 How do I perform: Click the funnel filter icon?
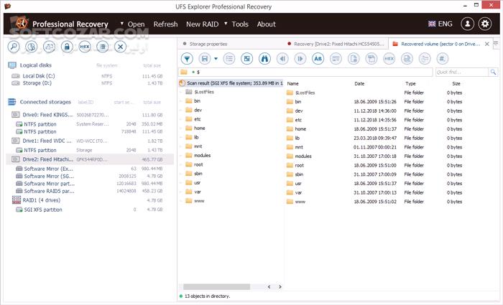coord(187,59)
